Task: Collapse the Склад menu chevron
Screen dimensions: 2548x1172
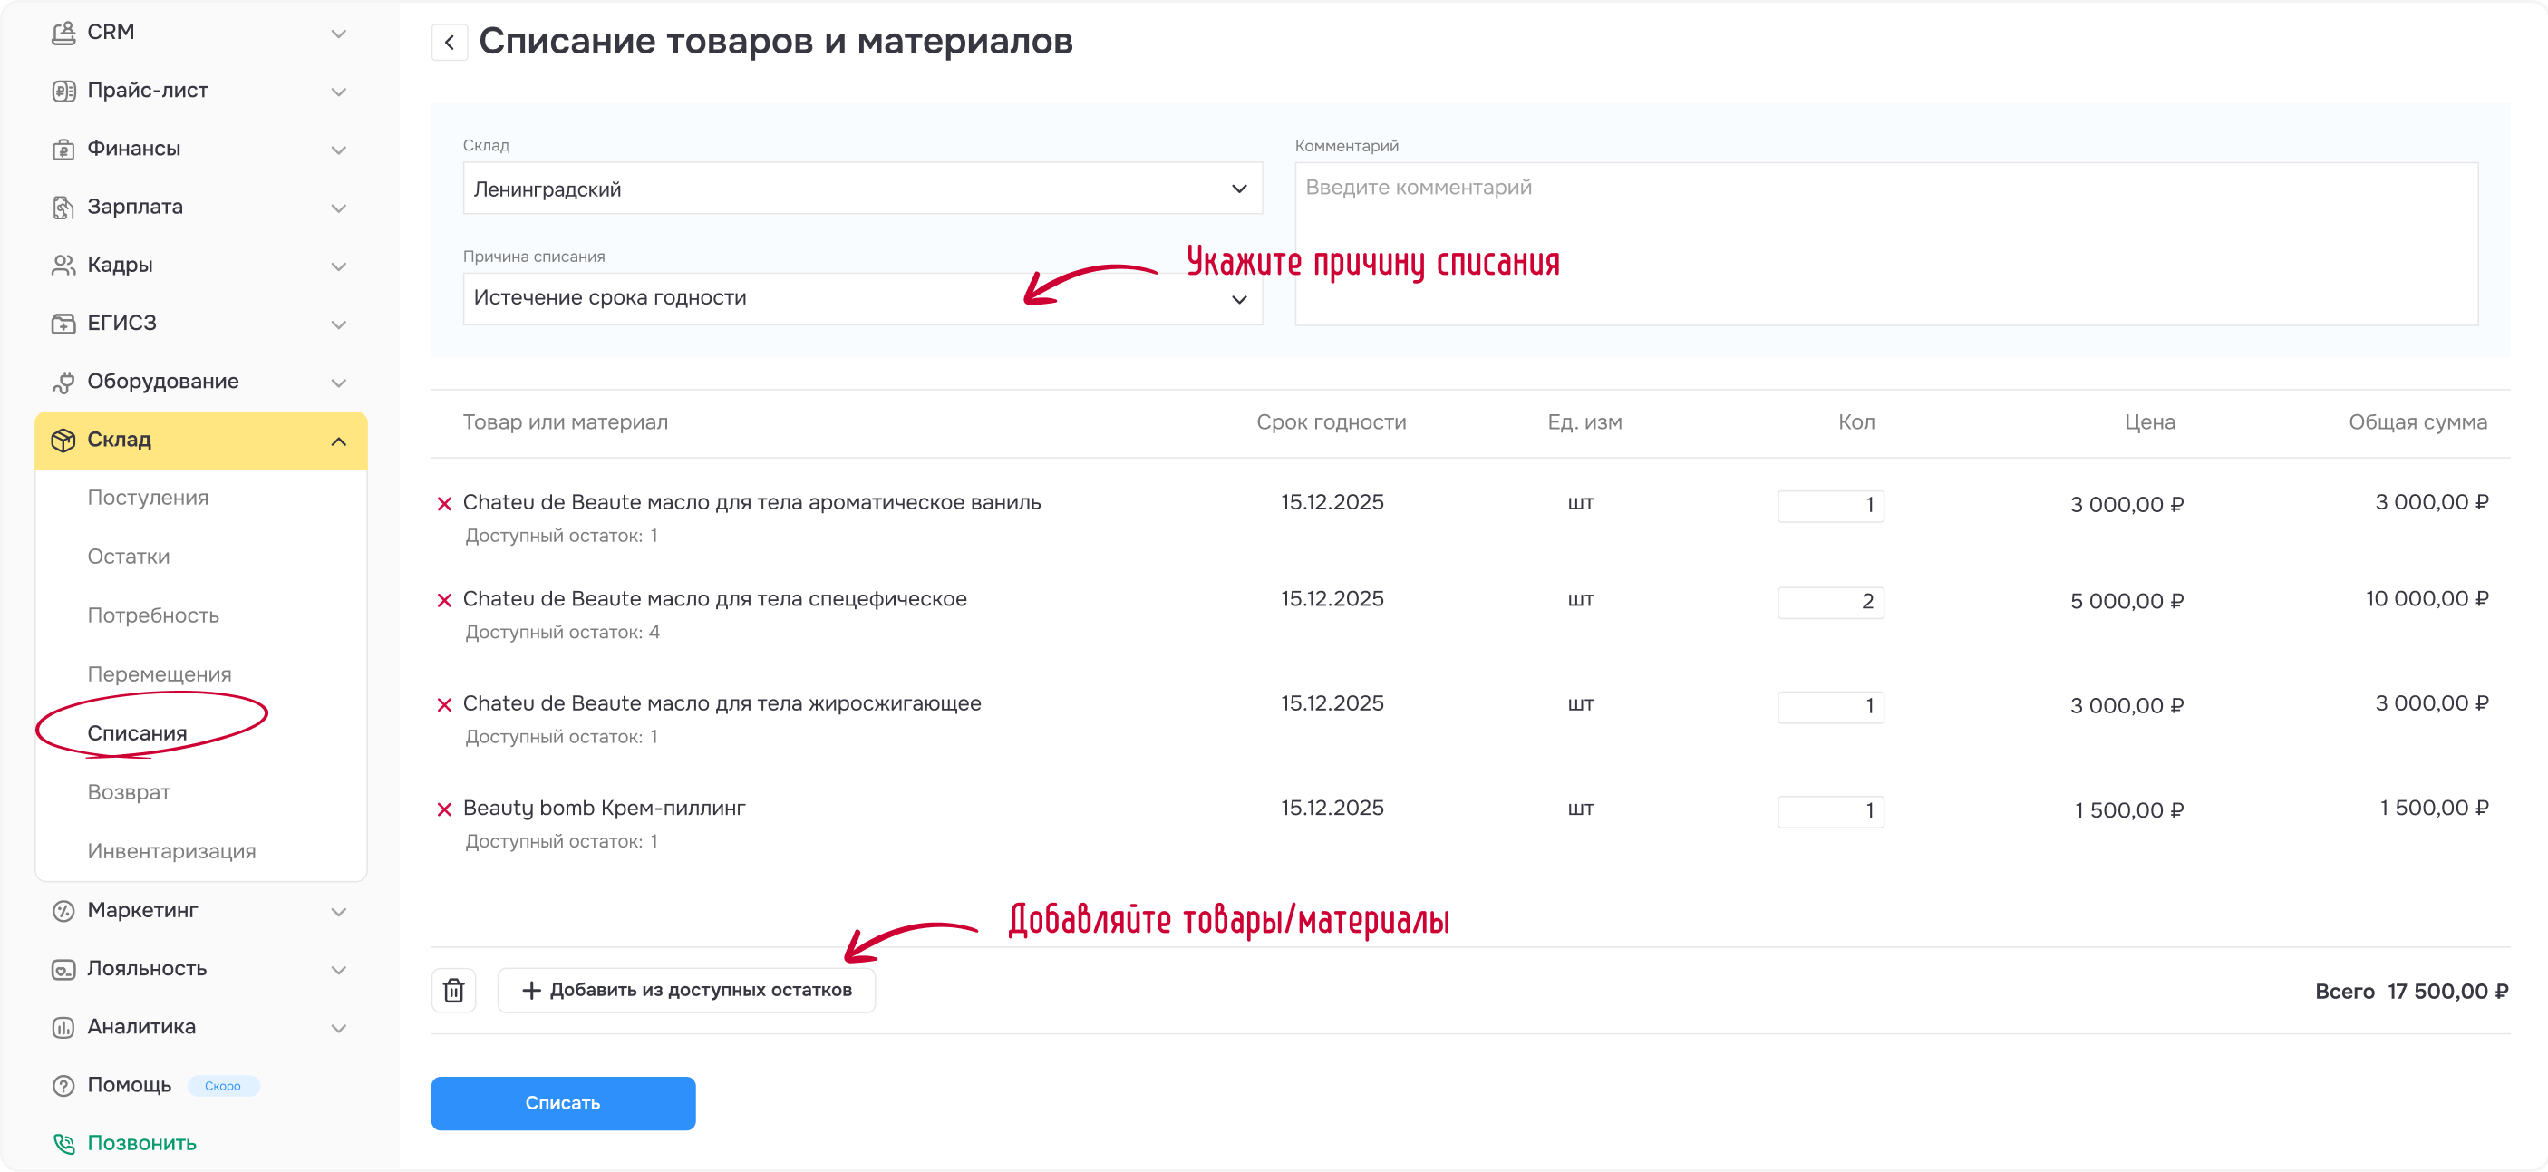Action: click(x=338, y=441)
